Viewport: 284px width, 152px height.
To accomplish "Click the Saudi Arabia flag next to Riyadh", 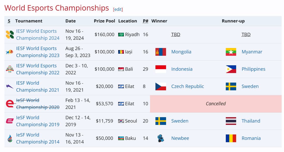I will coord(121,34).
